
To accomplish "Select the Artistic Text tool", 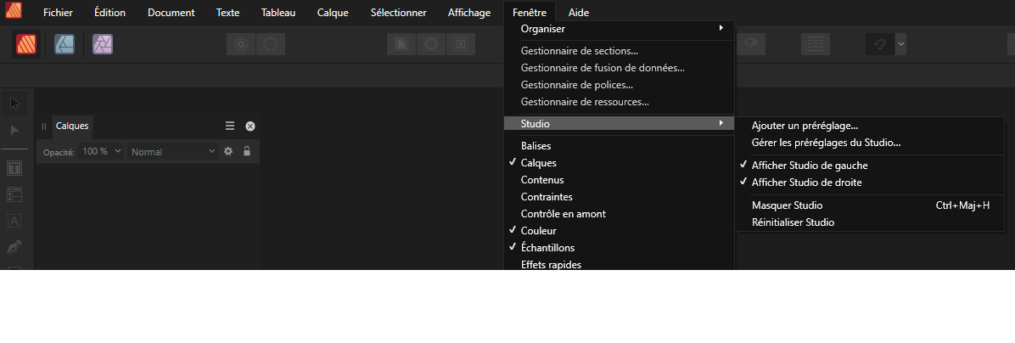I will (14, 221).
